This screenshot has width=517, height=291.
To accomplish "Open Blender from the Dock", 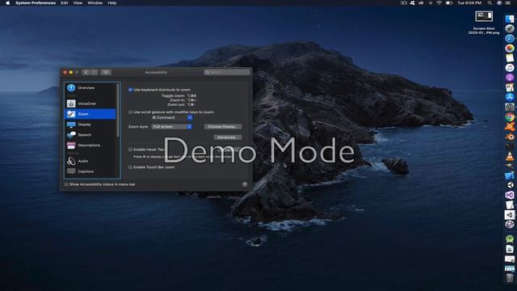I will [x=510, y=137].
